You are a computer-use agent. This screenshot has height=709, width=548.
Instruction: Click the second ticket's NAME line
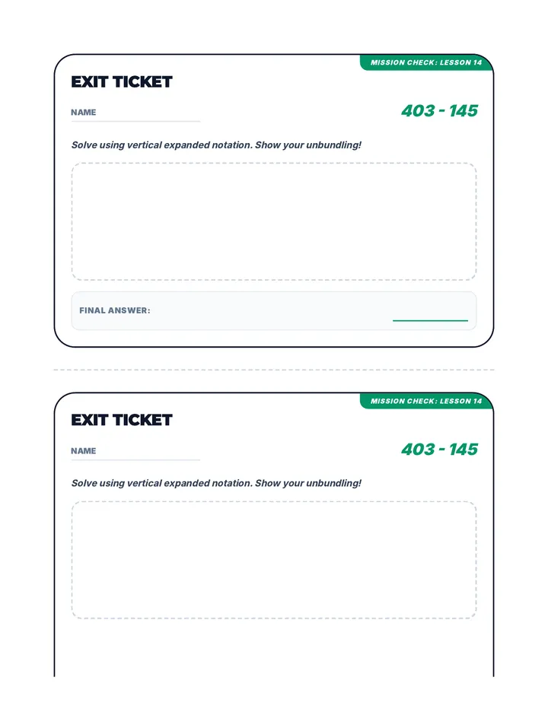135,459
